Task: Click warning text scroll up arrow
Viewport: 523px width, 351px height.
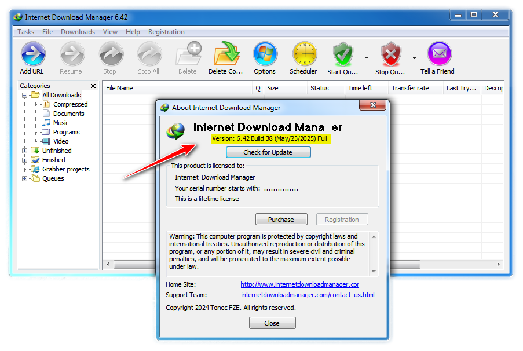Action: [x=374, y=237]
